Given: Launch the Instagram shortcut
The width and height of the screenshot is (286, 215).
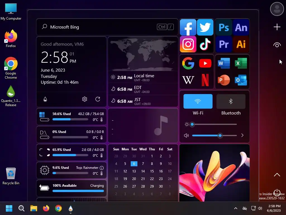Looking at the screenshot, I should point(188,44).
